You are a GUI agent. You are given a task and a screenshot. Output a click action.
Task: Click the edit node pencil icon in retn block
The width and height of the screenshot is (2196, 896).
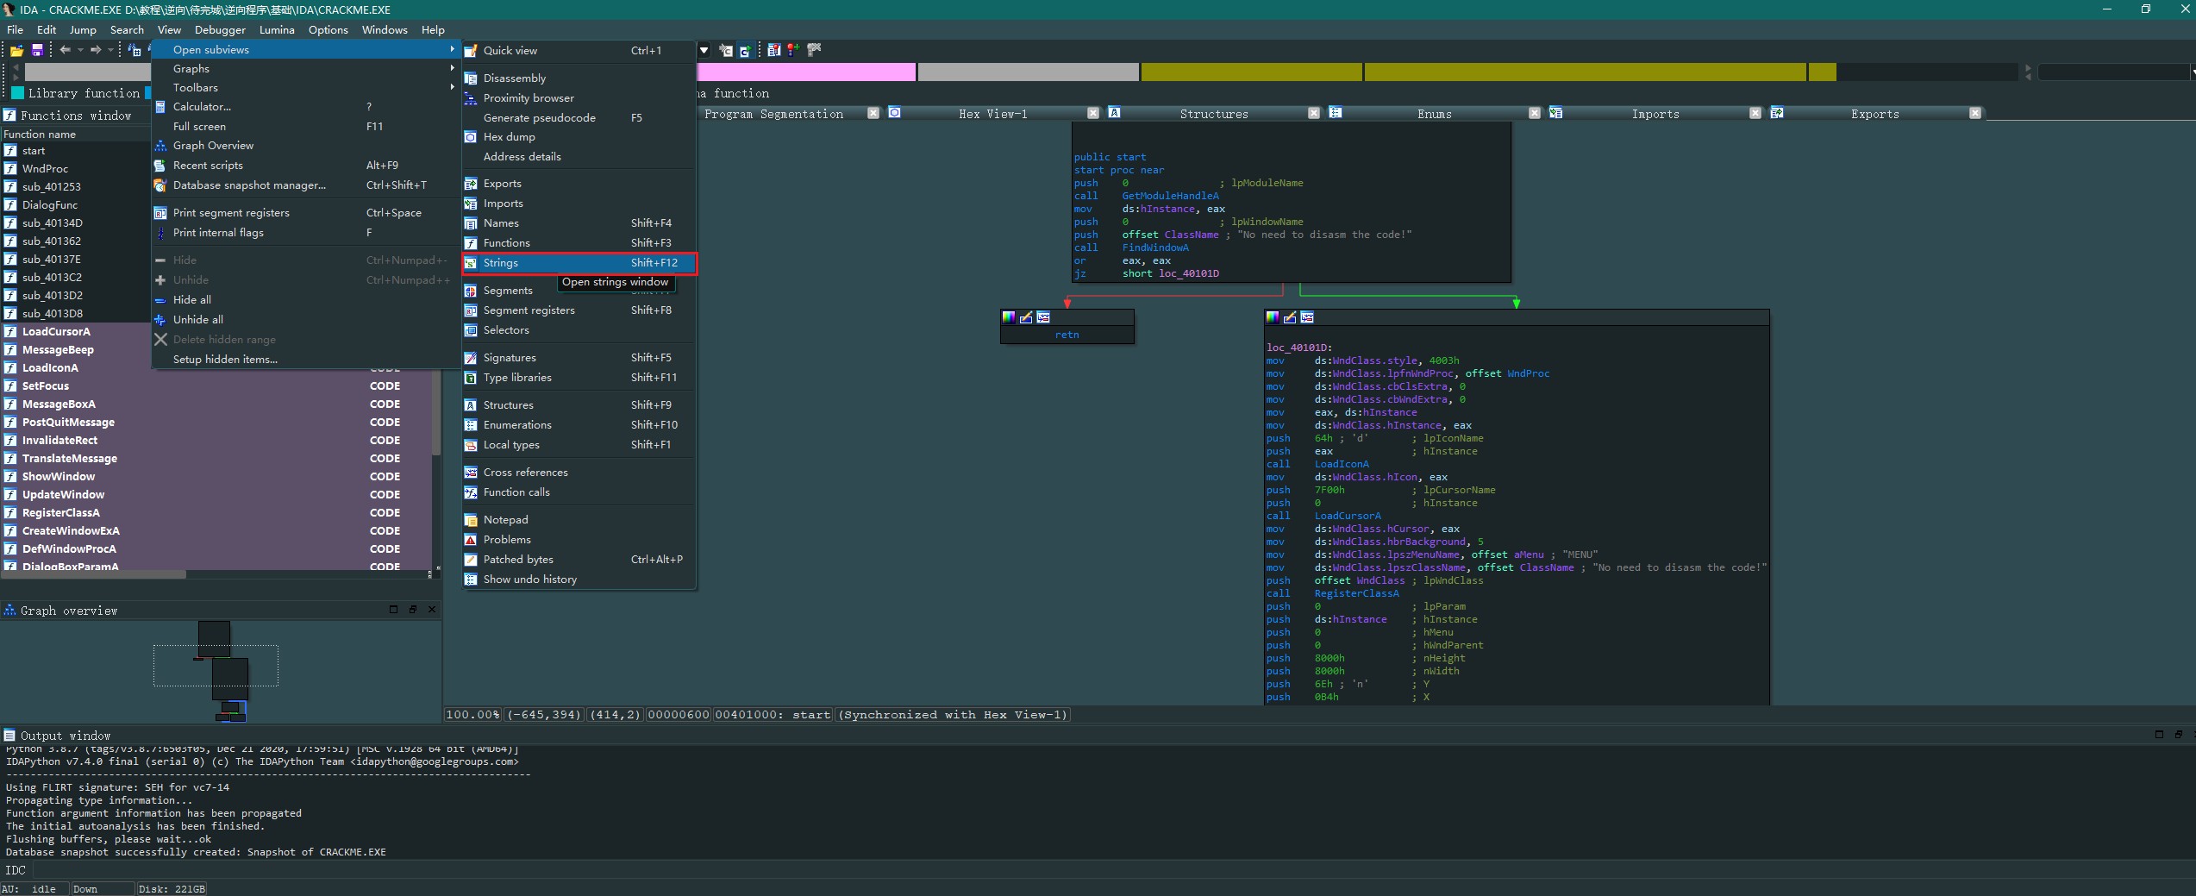pos(1026,318)
